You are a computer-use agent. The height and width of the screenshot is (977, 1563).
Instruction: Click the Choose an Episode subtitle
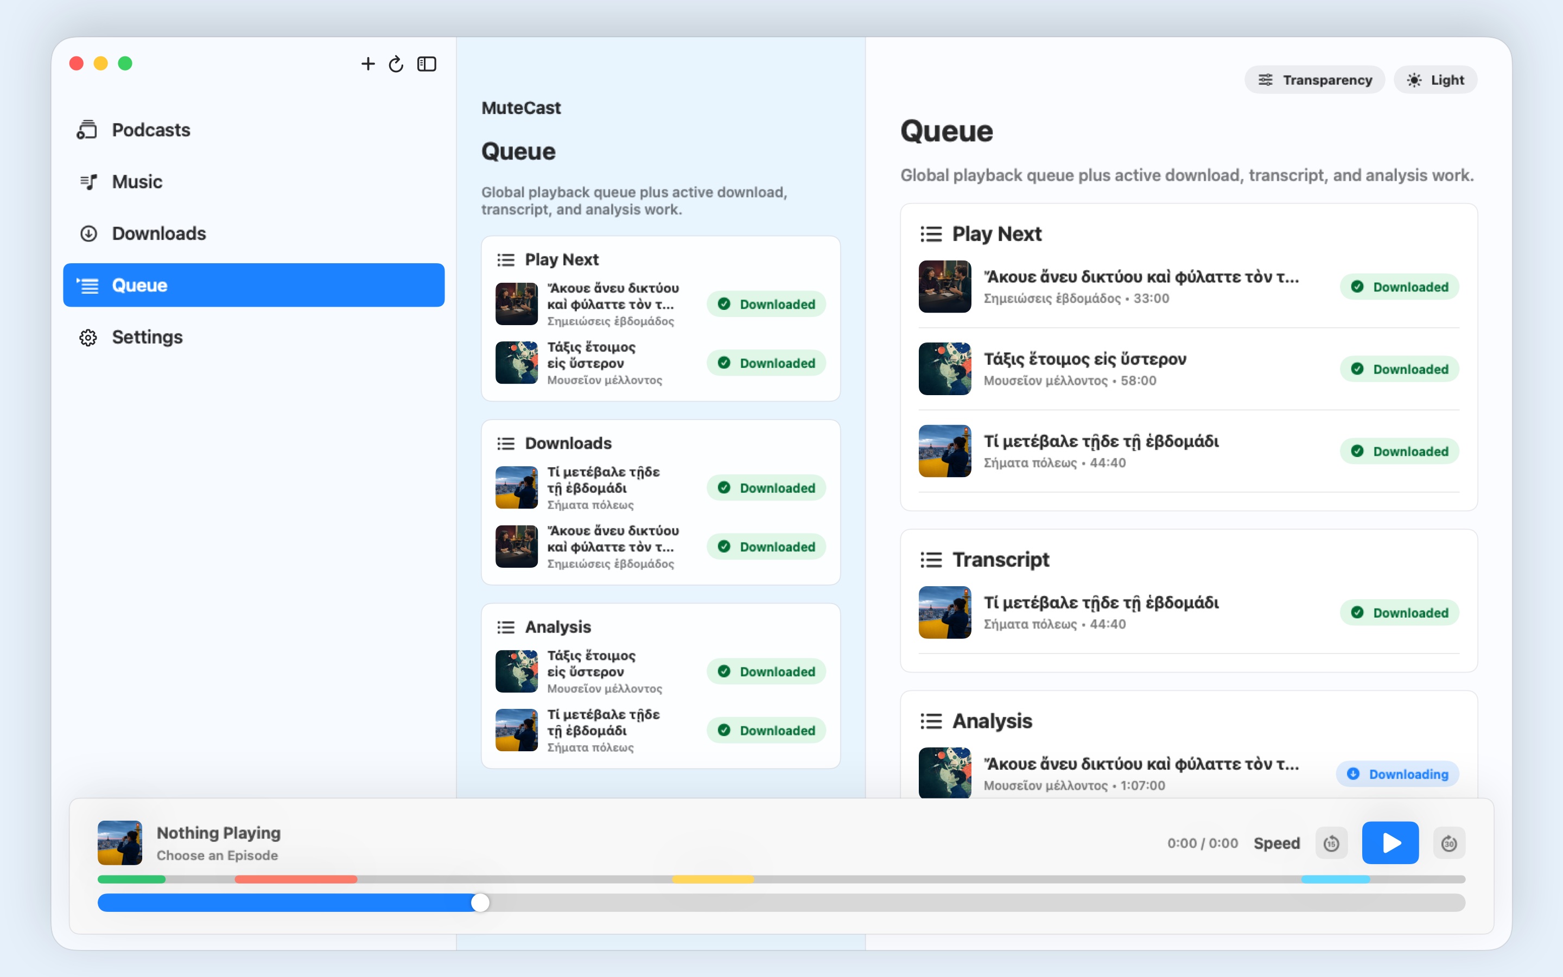[217, 855]
